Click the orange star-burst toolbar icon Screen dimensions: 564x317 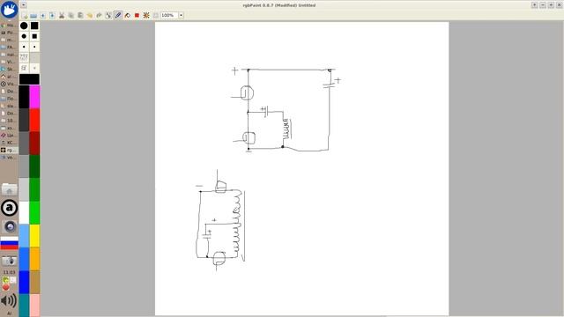[x=146, y=16]
